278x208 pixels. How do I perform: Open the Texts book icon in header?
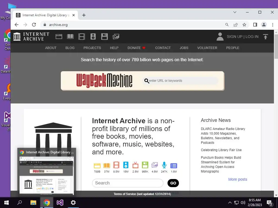(70, 37)
